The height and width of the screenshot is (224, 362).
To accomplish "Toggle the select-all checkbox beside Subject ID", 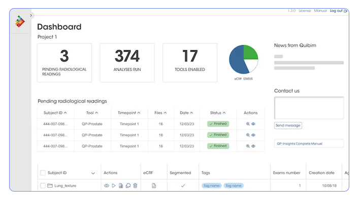I will (x=43, y=173).
